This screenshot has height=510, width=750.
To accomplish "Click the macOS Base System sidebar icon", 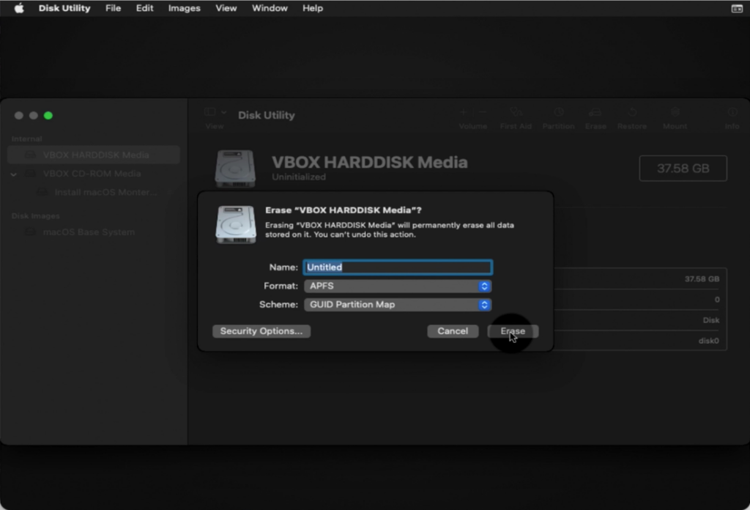I will (x=30, y=232).
